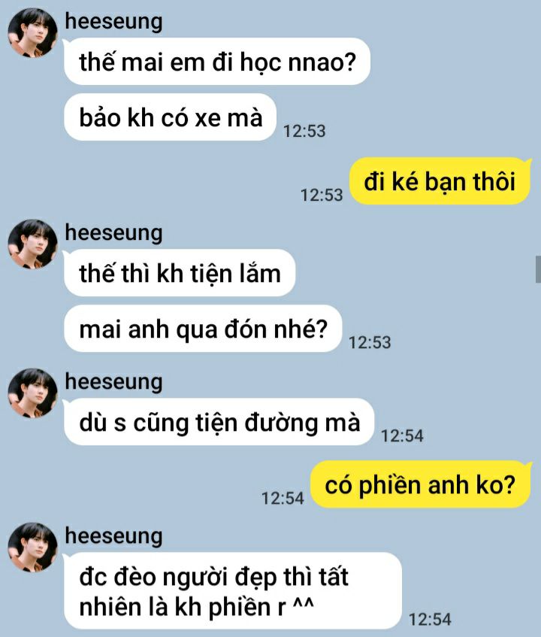Tap the heeseung name above 'dù s cũng tiện đường mà'
This screenshot has height=637, width=541.
tap(114, 382)
